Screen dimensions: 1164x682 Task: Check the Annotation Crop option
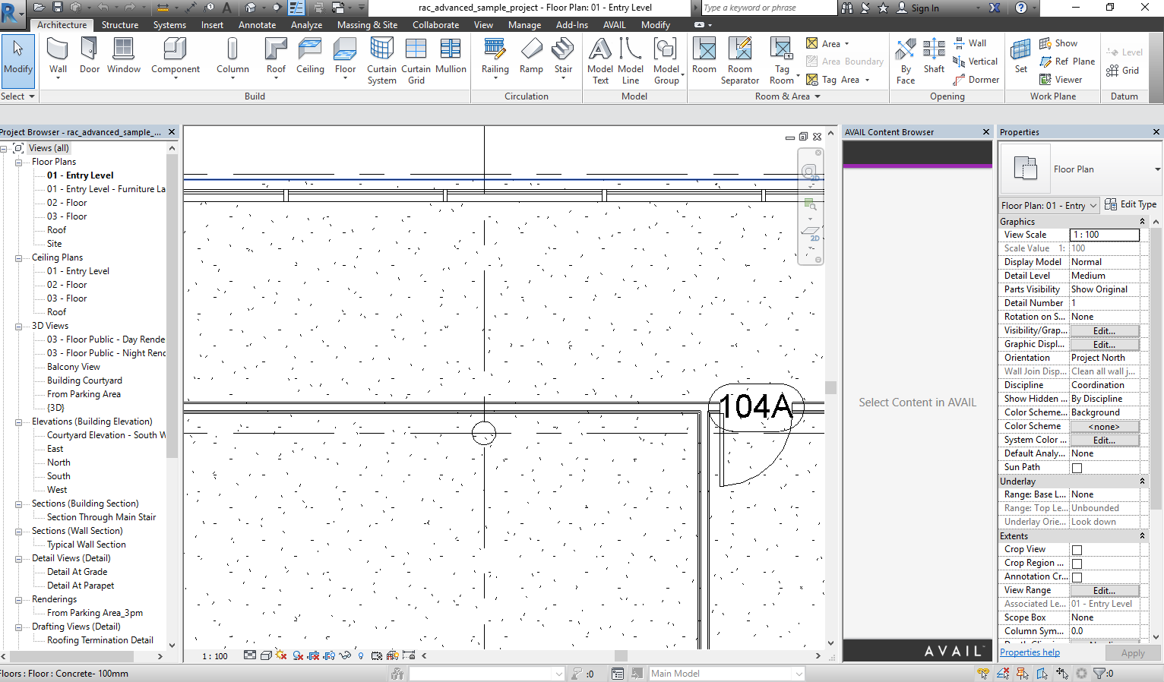click(x=1076, y=576)
